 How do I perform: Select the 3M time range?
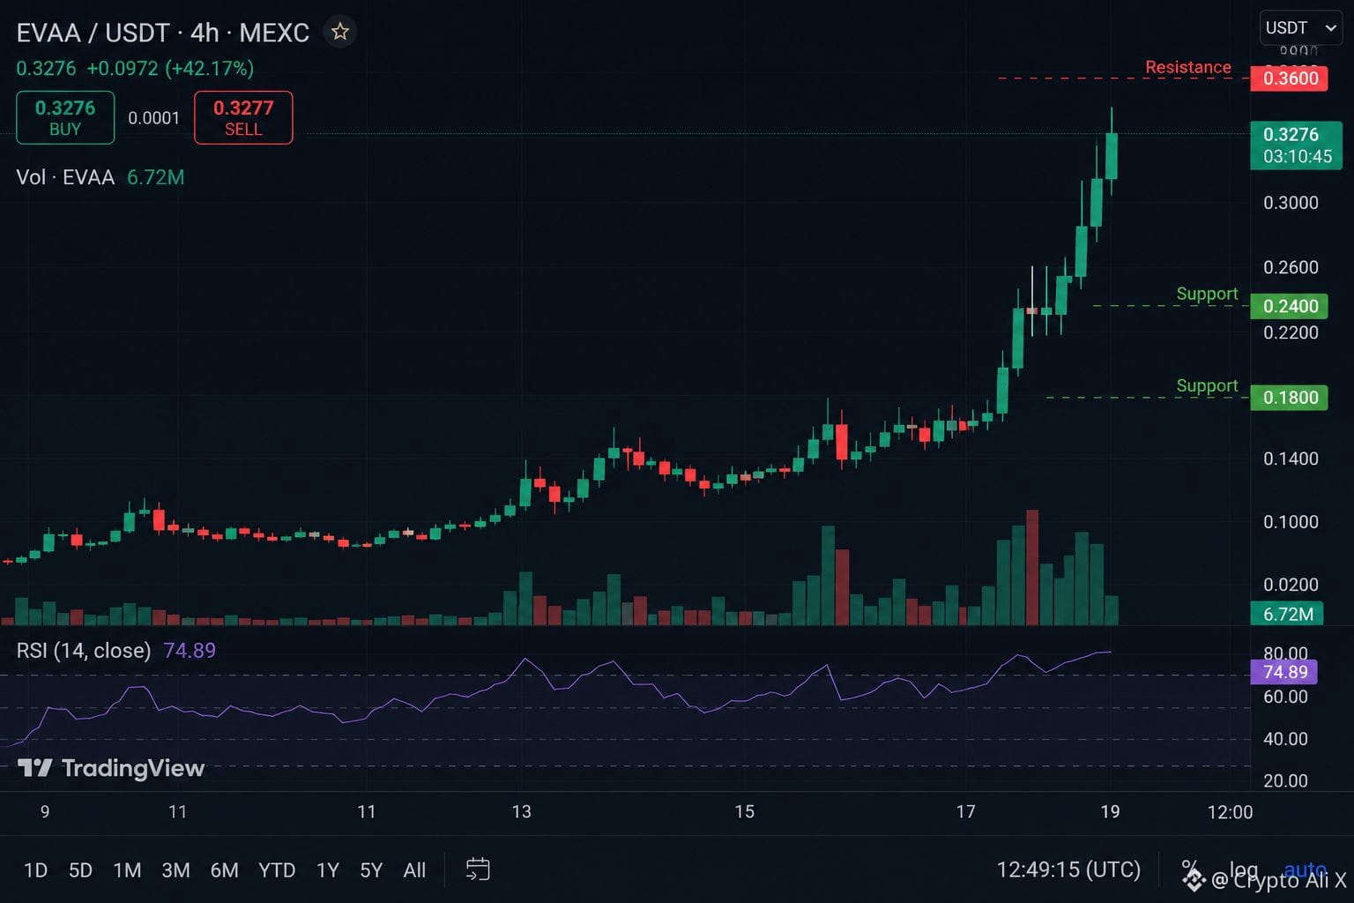click(175, 870)
